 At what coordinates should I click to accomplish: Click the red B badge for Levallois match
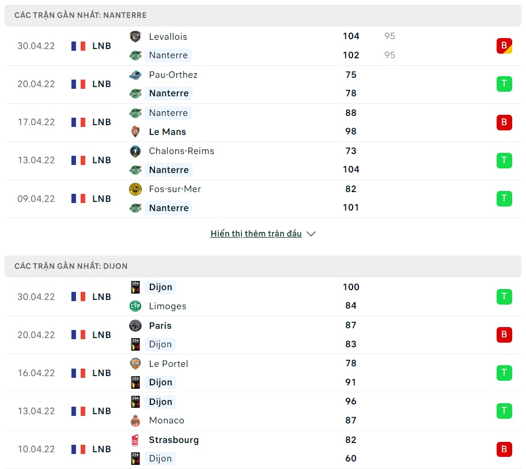(x=504, y=46)
